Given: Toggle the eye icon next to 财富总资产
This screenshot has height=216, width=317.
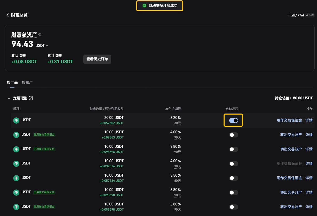Looking at the screenshot, I should (x=40, y=34).
